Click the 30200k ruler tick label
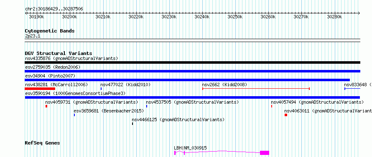 [x=69, y=17]
